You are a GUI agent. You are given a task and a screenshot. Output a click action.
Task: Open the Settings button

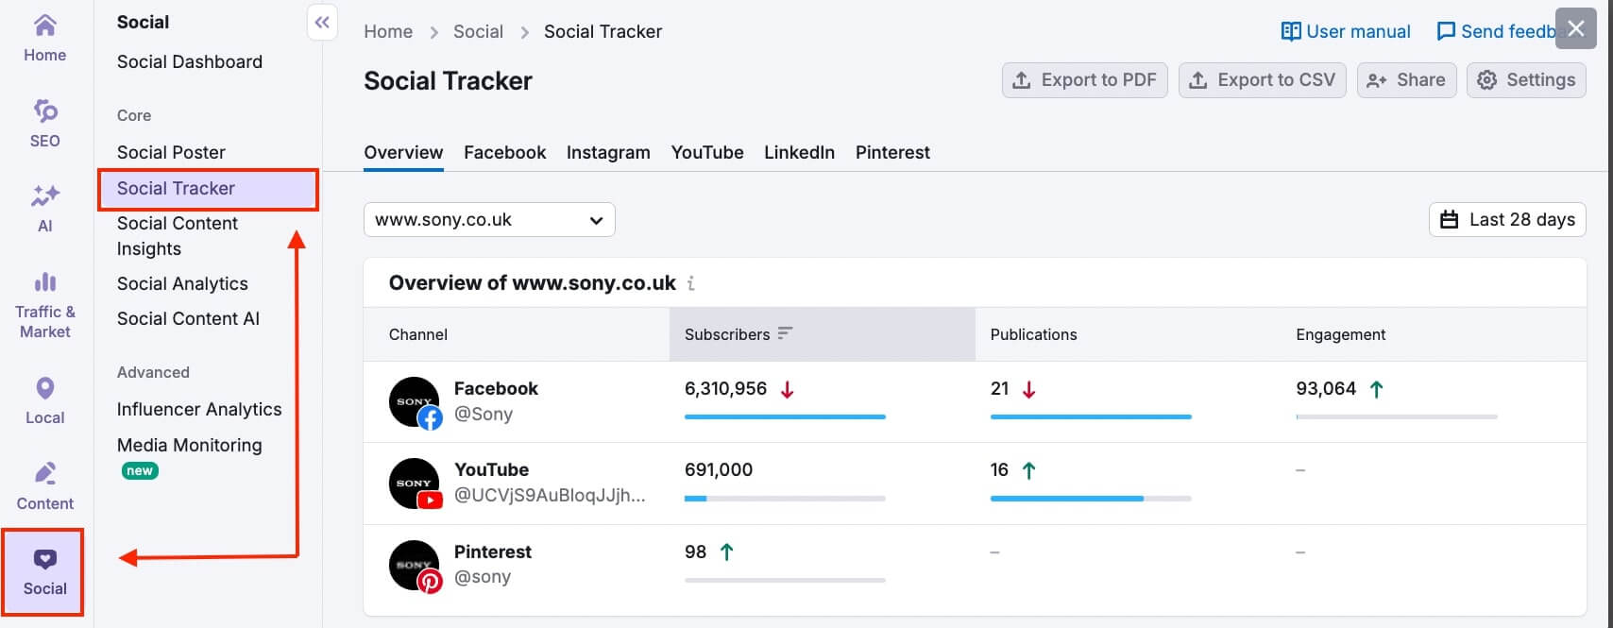[1526, 80]
